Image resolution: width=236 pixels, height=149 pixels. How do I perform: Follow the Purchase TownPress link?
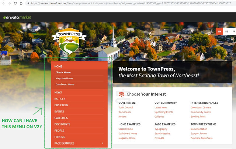(201, 138)
